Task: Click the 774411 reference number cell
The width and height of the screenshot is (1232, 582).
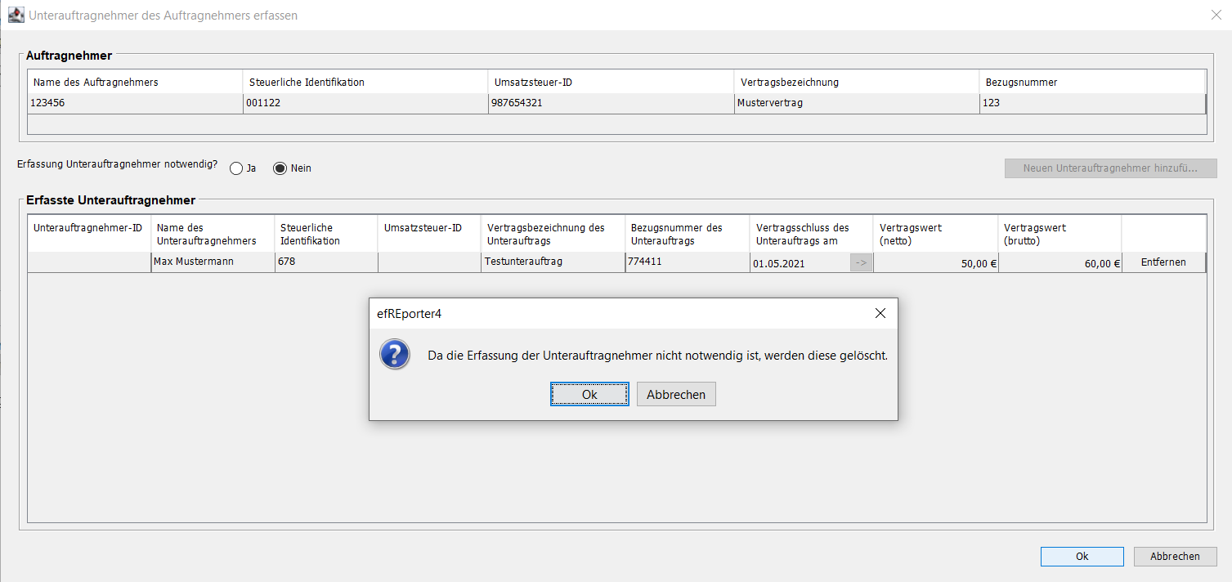Action: pos(687,262)
